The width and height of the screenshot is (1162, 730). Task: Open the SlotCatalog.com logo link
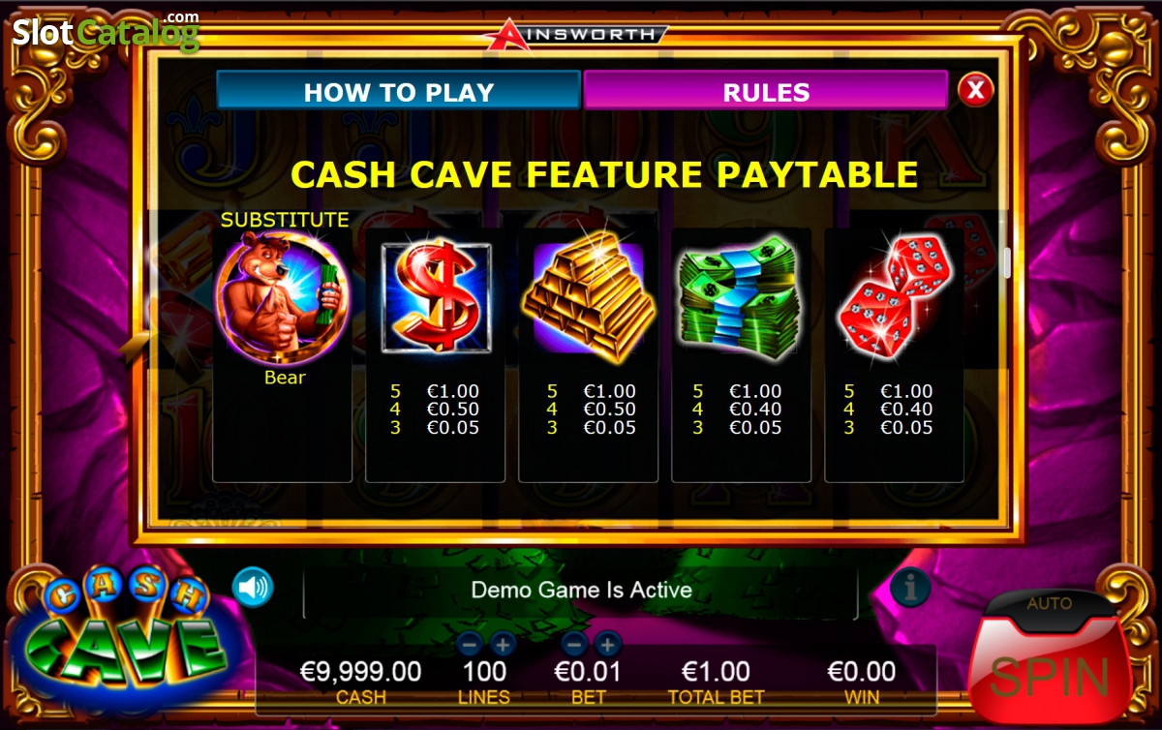point(106,31)
